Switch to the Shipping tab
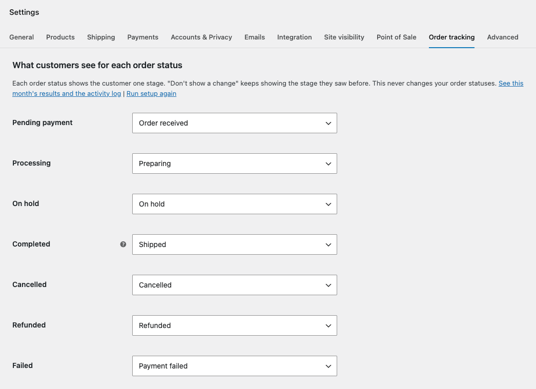536x389 pixels. coord(101,37)
